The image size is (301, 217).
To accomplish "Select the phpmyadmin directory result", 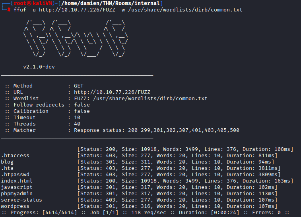I will tap(17, 194).
